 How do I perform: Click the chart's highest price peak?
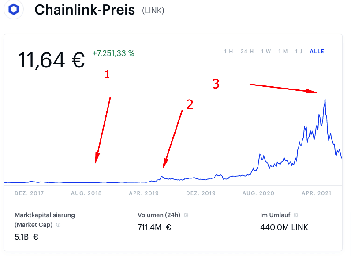[x=325, y=97]
